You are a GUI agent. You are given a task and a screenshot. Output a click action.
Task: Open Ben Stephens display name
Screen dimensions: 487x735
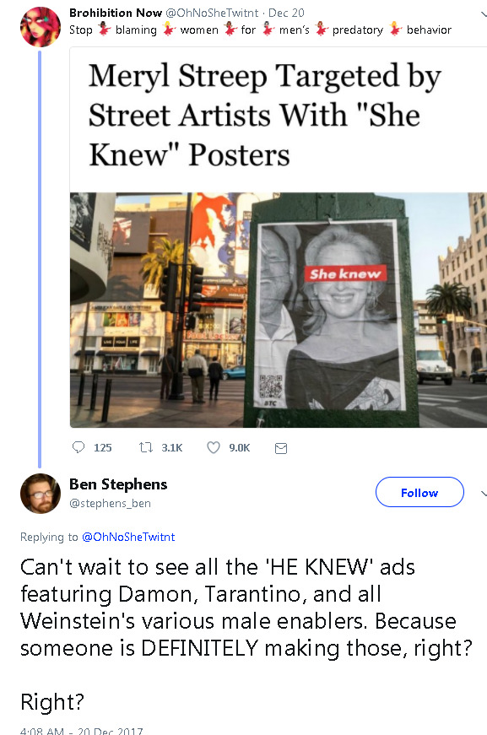click(118, 484)
